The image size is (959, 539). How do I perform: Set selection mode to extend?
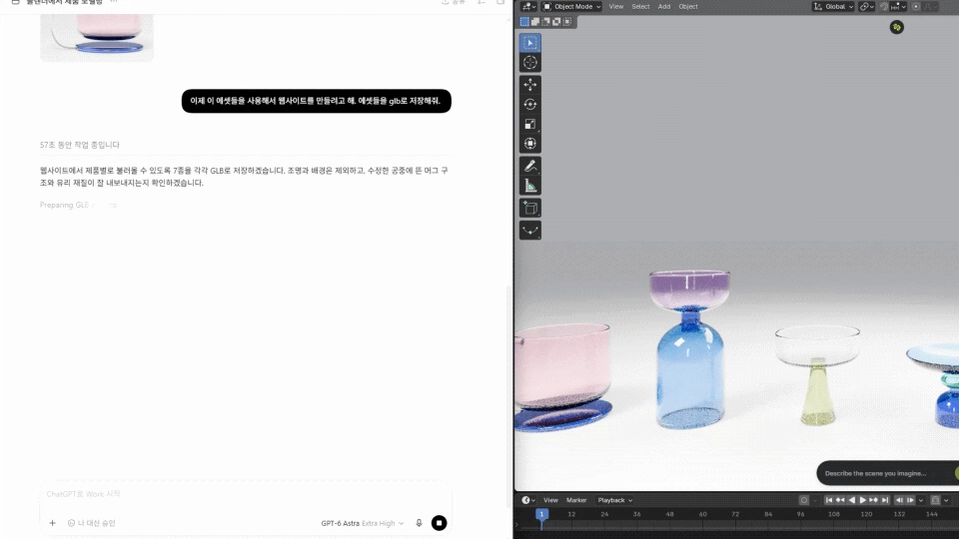point(535,21)
